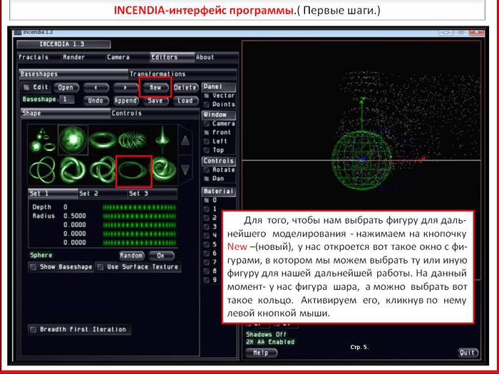Viewport: 499px width, 374px height.
Task: Click the Append button
Action: (x=125, y=101)
